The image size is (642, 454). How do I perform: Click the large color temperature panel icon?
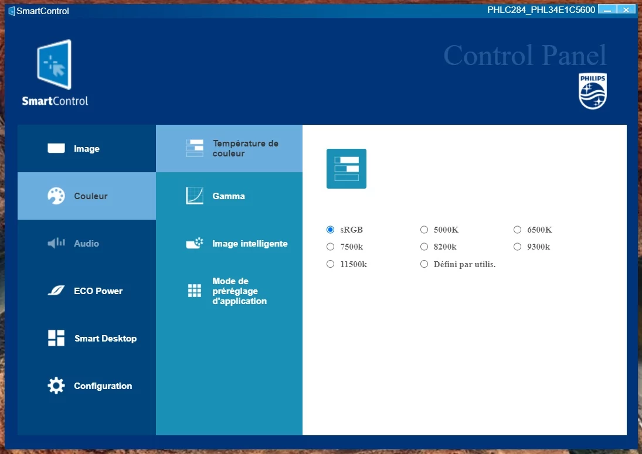pos(347,169)
